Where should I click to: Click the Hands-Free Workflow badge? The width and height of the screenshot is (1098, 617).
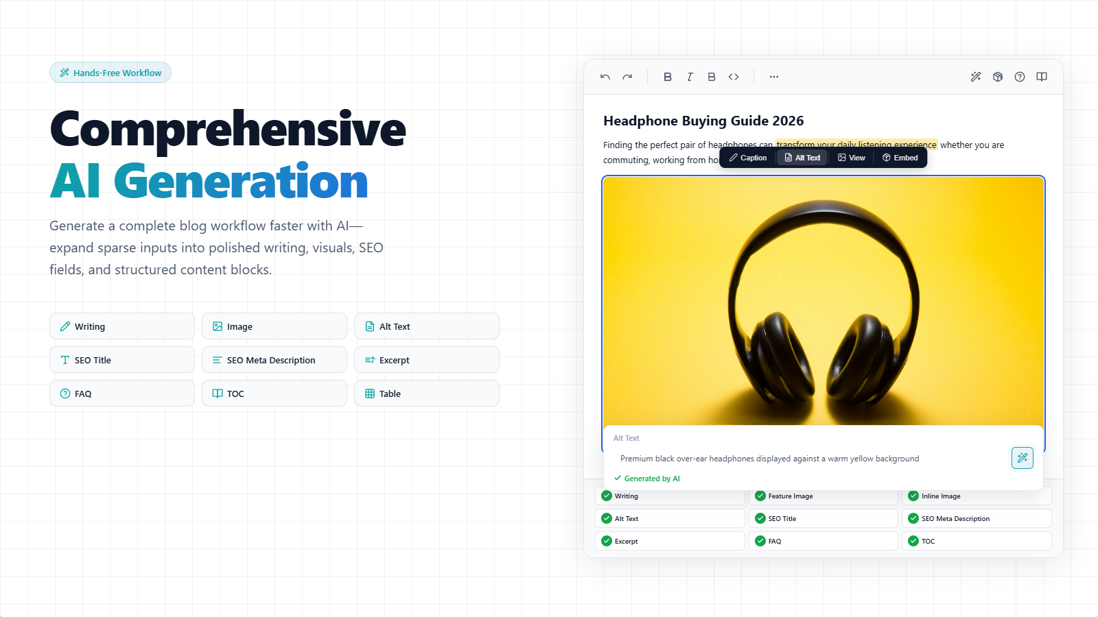click(x=110, y=73)
